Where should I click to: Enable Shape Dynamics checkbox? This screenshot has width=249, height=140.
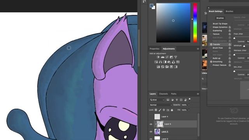(211, 27)
